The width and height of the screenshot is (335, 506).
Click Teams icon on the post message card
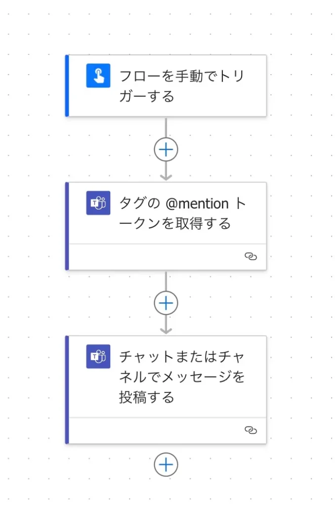(98, 356)
